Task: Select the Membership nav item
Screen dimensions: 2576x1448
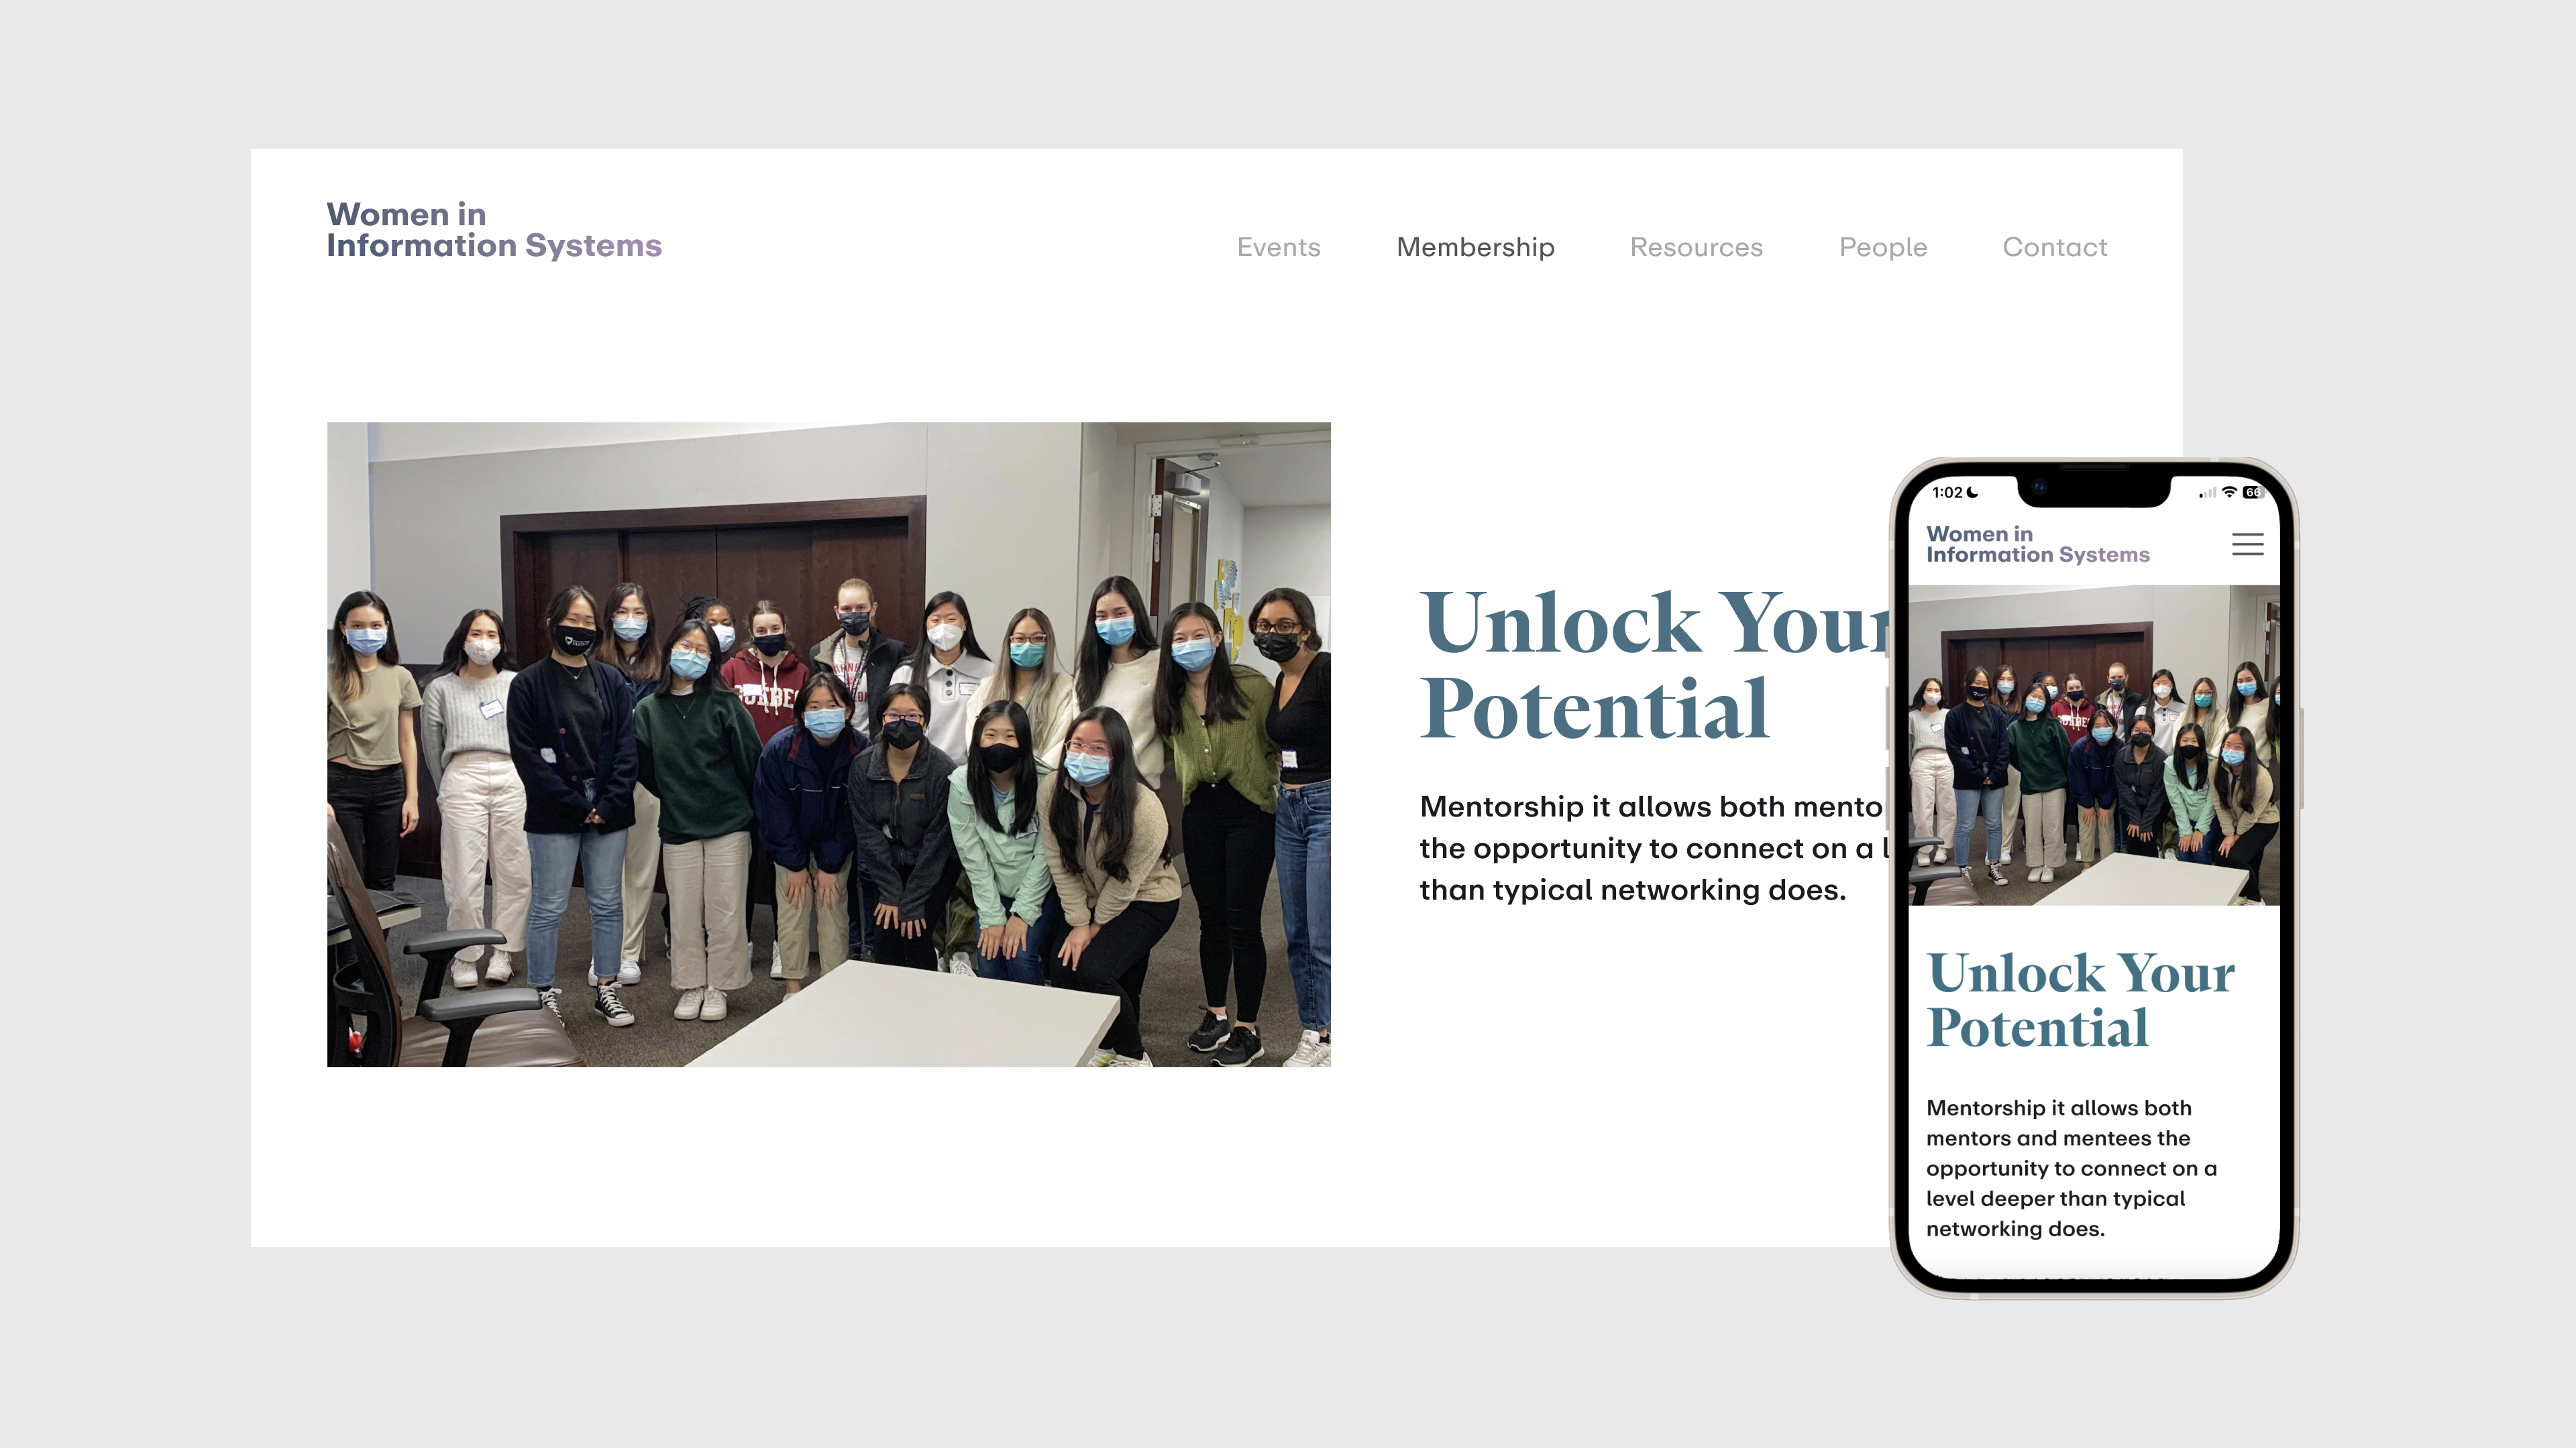Action: [x=1475, y=247]
